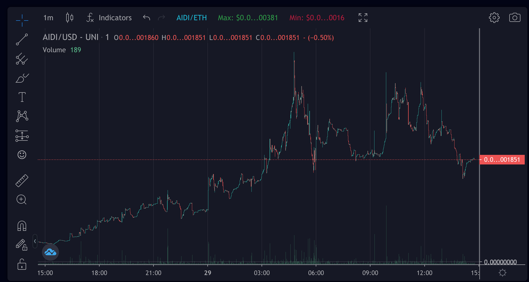Viewport: 529px width, 282px height.
Task: Click the Min price label
Action: point(317,18)
